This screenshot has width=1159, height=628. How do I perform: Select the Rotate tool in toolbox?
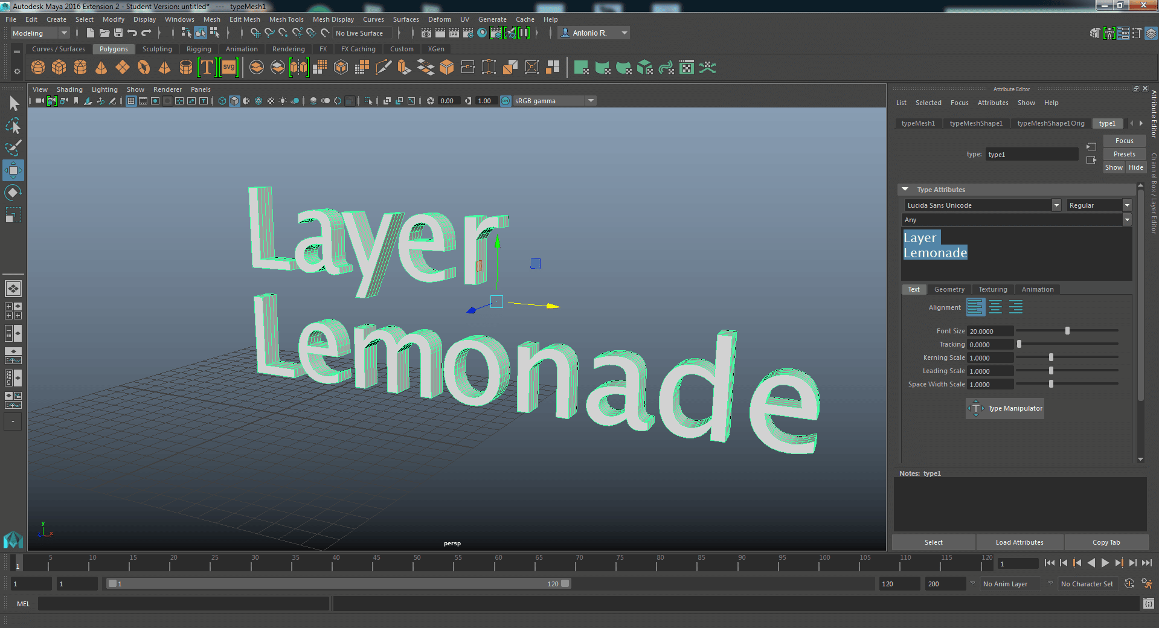point(13,193)
